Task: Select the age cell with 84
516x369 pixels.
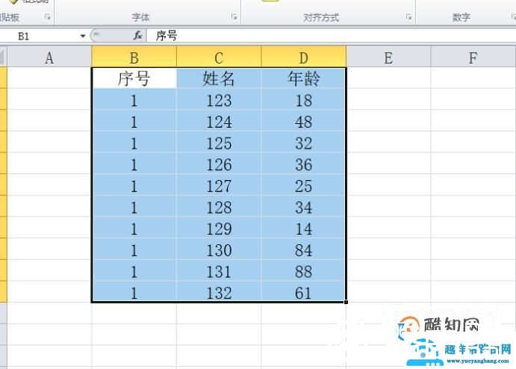Action: tap(303, 249)
